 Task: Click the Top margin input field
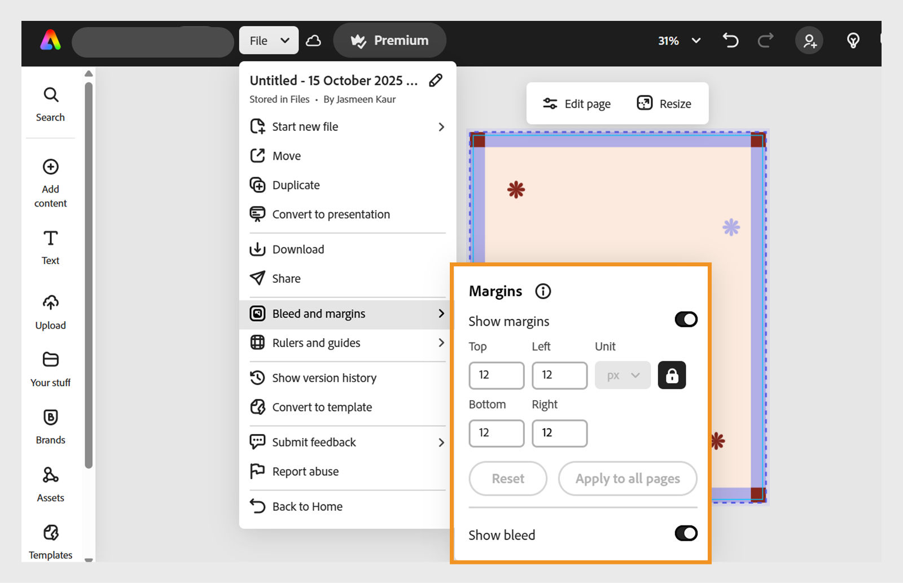496,375
